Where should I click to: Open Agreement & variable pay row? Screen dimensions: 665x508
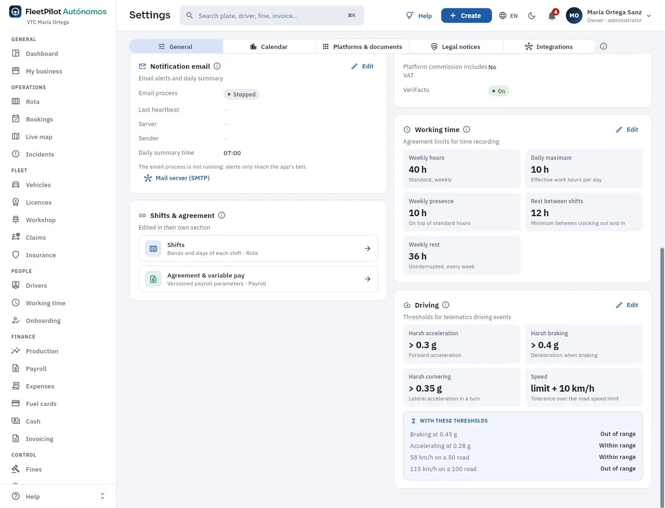pyautogui.click(x=258, y=279)
